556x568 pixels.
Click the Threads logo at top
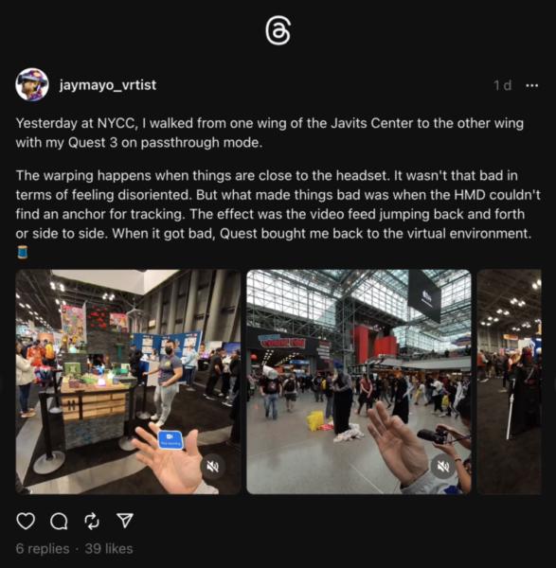pyautogui.click(x=278, y=31)
